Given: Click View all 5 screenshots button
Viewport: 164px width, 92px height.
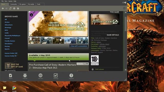Looking at the screenshot, I should coord(79,46).
